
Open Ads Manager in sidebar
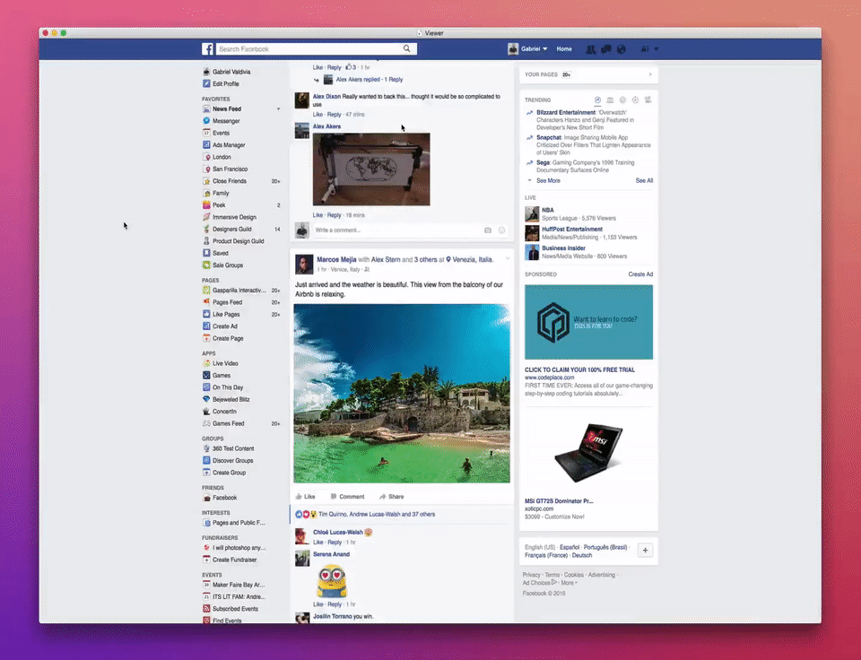(229, 145)
